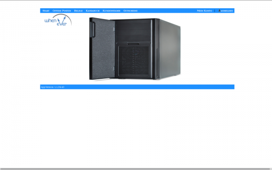Select Gutscheine in the navigation bar

[x=131, y=11]
